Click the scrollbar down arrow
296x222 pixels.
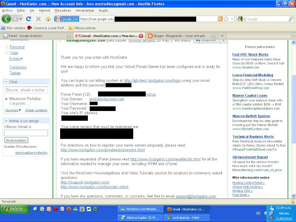click(293, 196)
